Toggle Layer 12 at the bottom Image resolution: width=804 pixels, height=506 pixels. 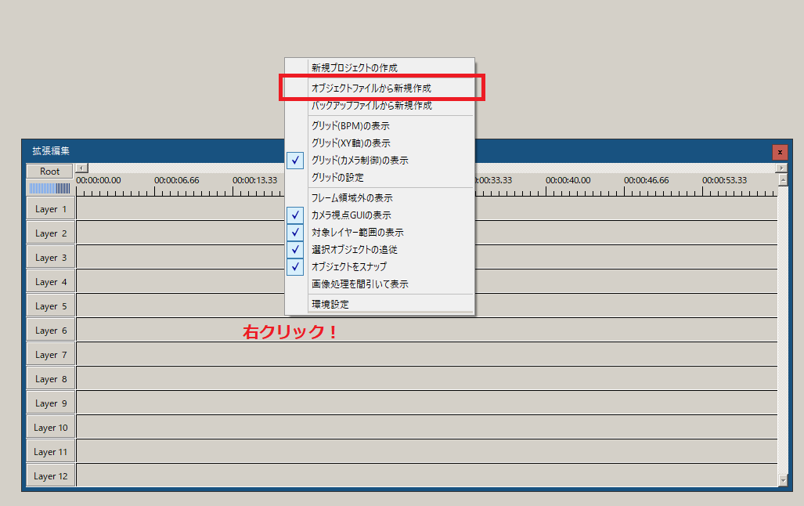[x=49, y=475]
